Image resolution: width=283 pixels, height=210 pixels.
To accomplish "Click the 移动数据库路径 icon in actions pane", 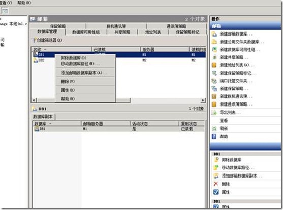I will (x=216, y=167).
